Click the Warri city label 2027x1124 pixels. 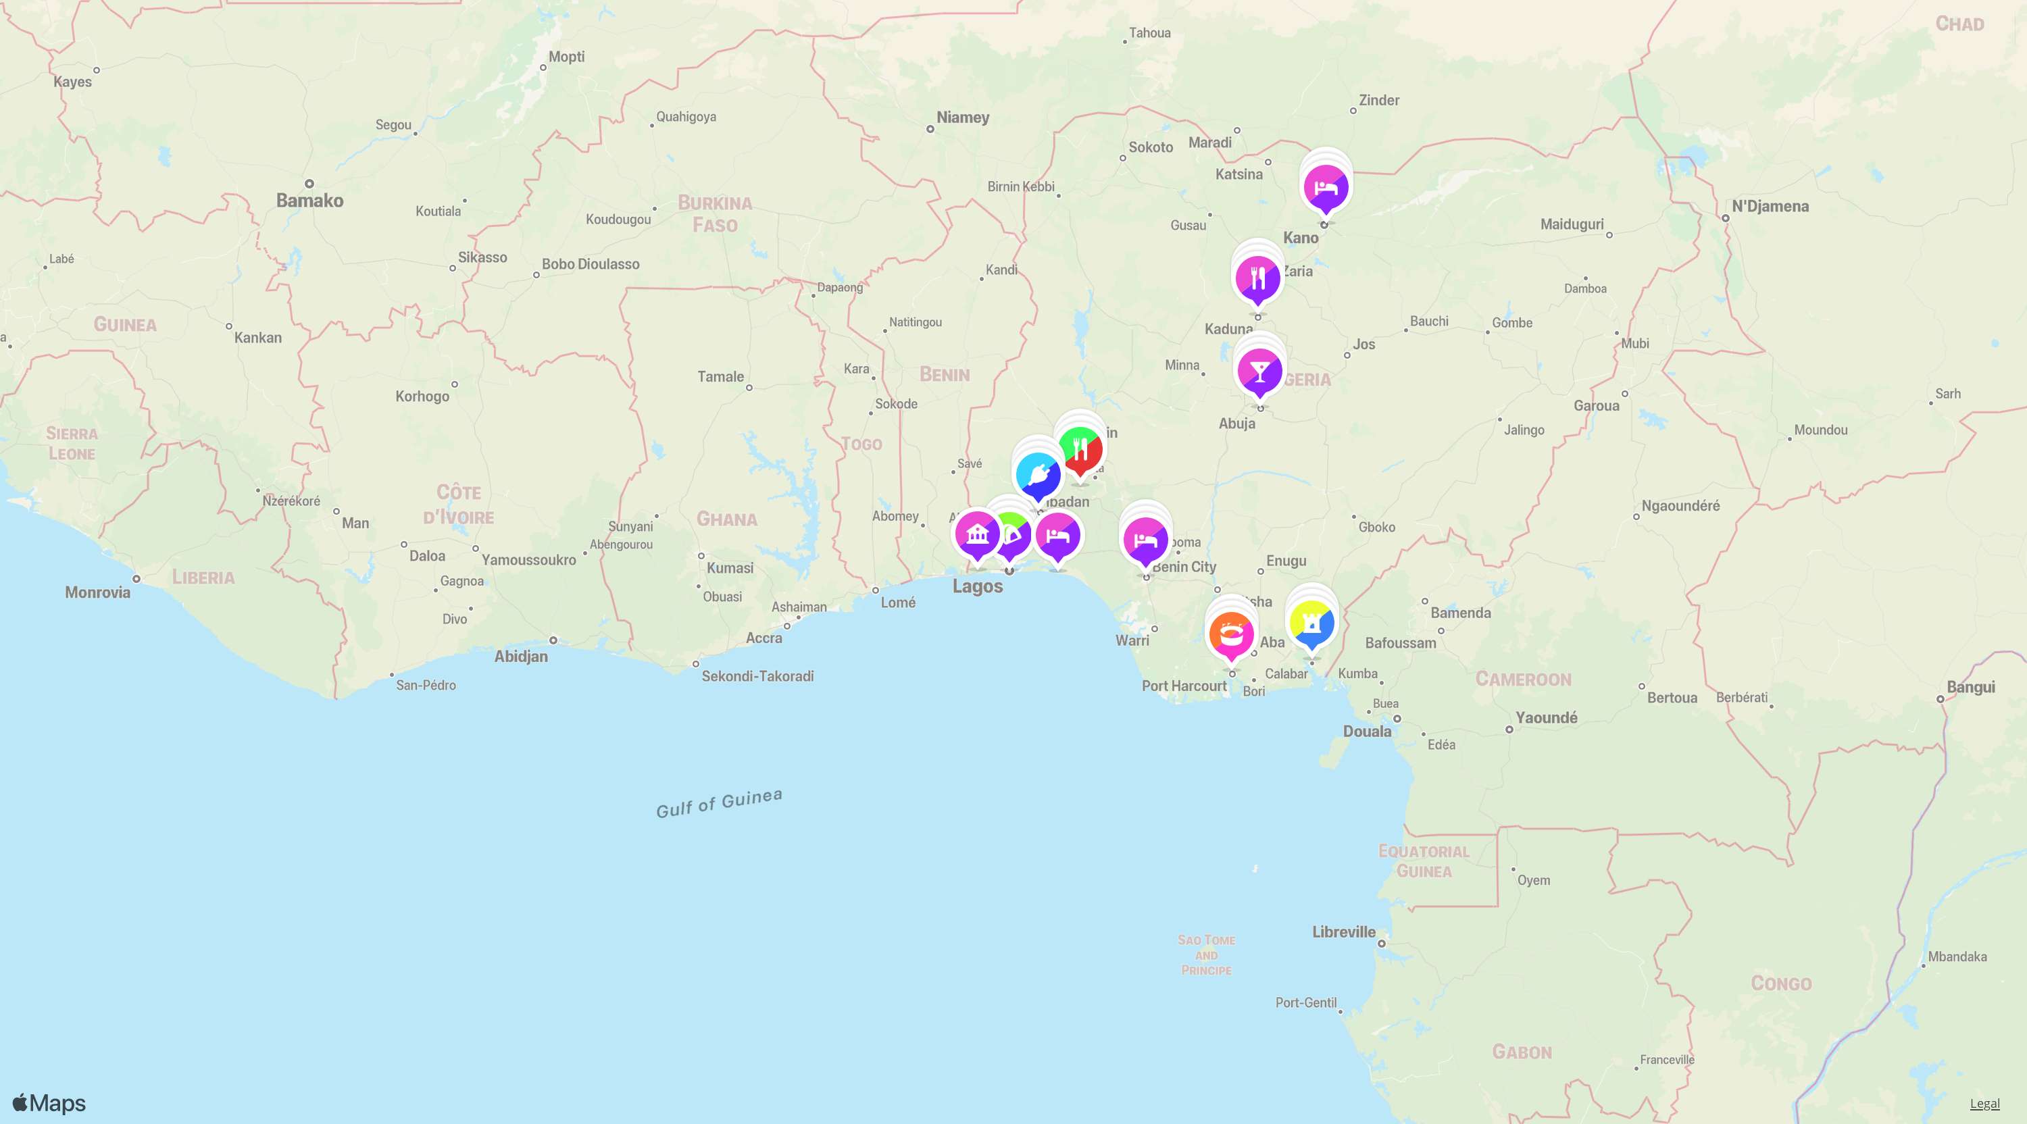point(1132,640)
